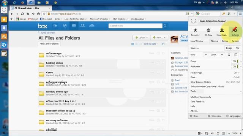The height and width of the screenshot is (136, 243).
Task: Open Extensions at menu bottom
Action: pyautogui.click(x=215, y=116)
